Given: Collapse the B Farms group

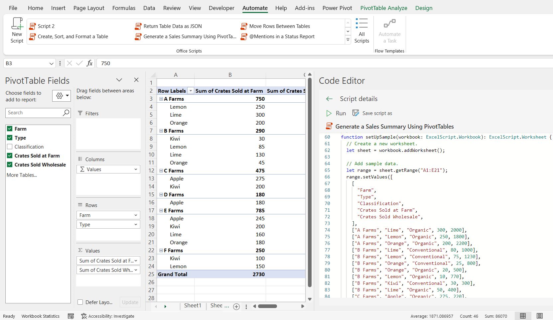Looking at the screenshot, I should [x=161, y=131].
